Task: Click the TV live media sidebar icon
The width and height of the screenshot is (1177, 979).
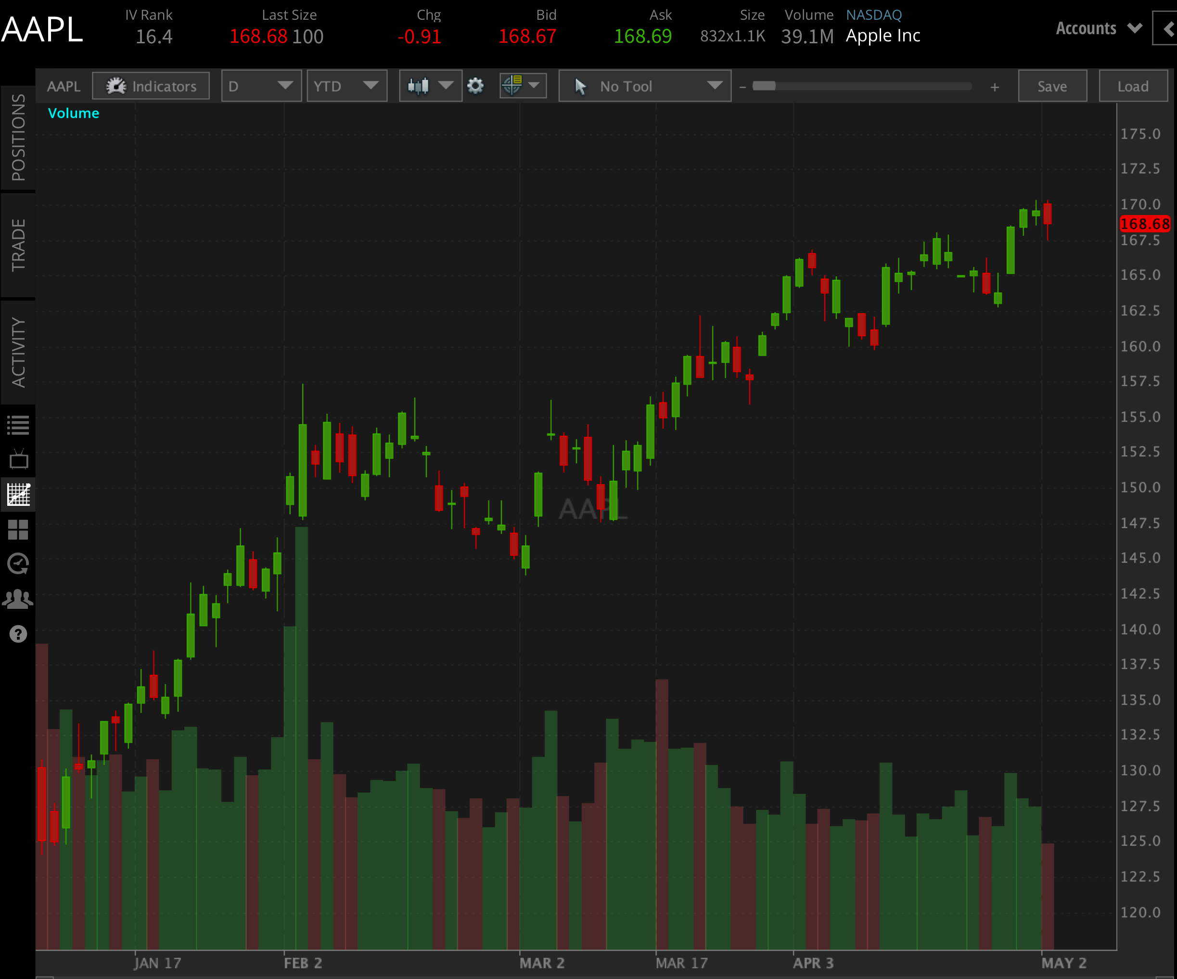Action: click(x=18, y=460)
